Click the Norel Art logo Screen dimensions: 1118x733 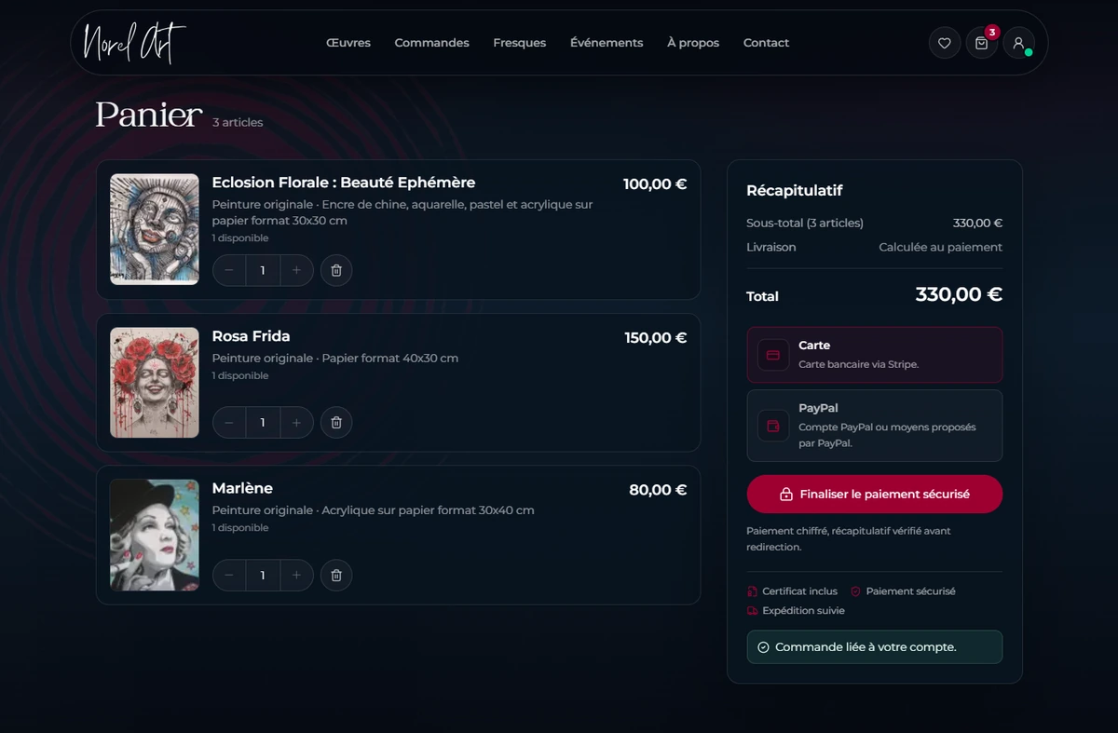(135, 43)
